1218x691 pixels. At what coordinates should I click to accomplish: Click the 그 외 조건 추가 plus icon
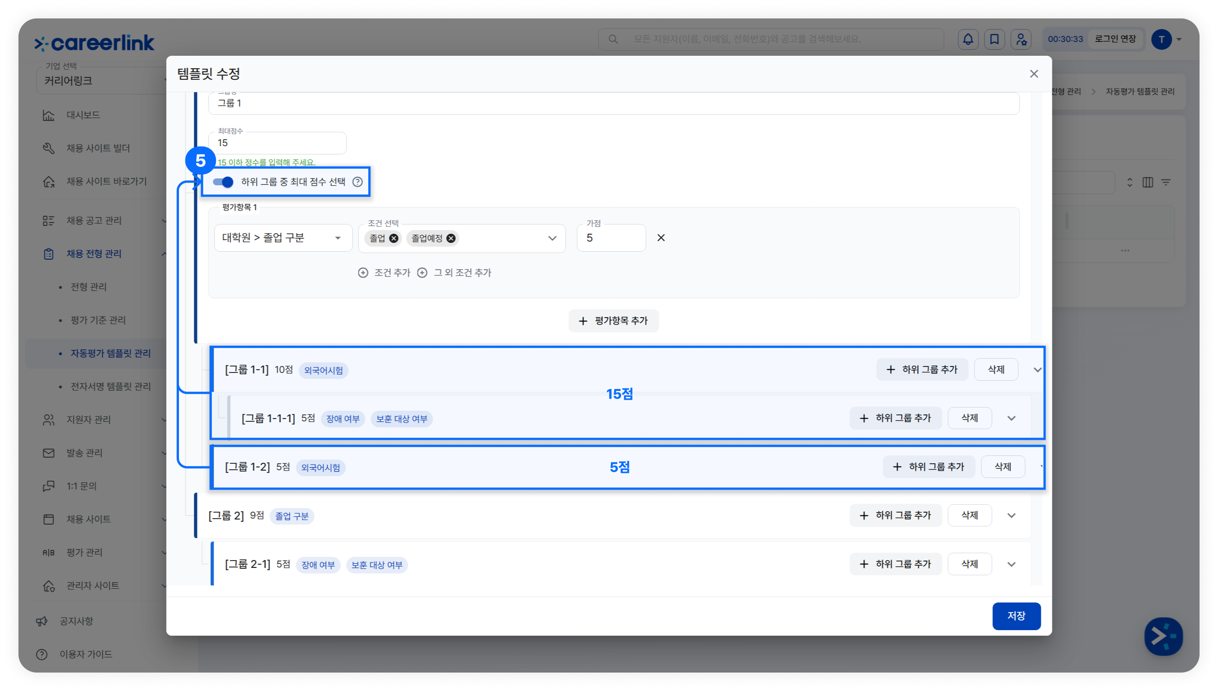[x=422, y=273]
